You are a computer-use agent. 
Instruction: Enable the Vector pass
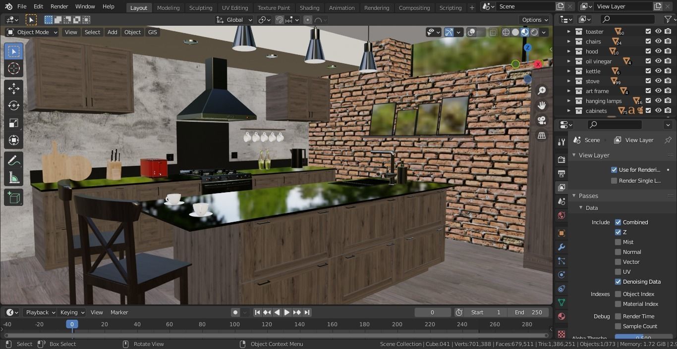618,262
